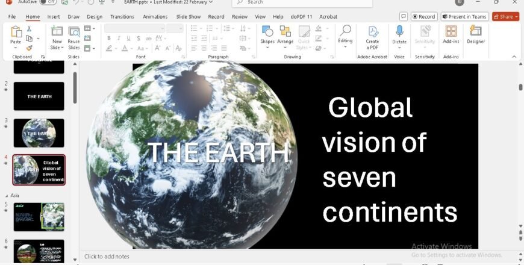This screenshot has height=265, width=524.
Task: Click the Sensitivity icon
Action: coord(425,31)
